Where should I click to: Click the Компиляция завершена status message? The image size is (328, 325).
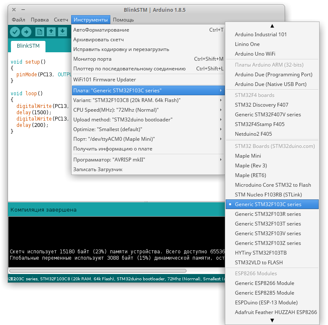click(x=43, y=210)
